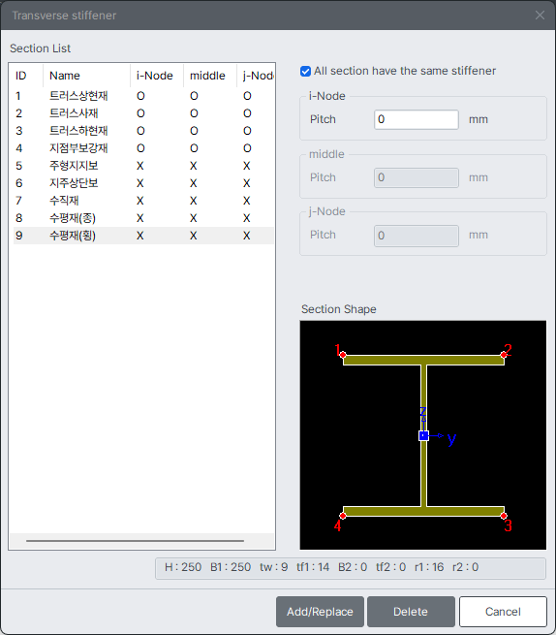
Task: Select section row 7 수직재
Action: tap(143, 201)
